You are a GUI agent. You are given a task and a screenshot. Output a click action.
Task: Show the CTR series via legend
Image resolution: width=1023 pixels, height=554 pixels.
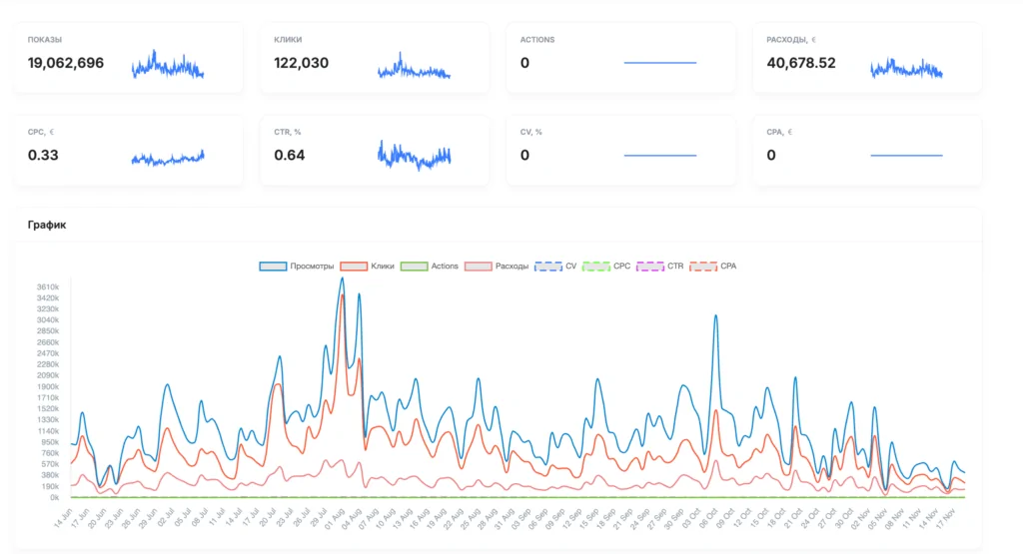point(660,266)
